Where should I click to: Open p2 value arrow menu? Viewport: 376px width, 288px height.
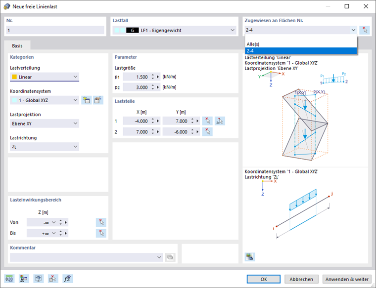pos(158,87)
